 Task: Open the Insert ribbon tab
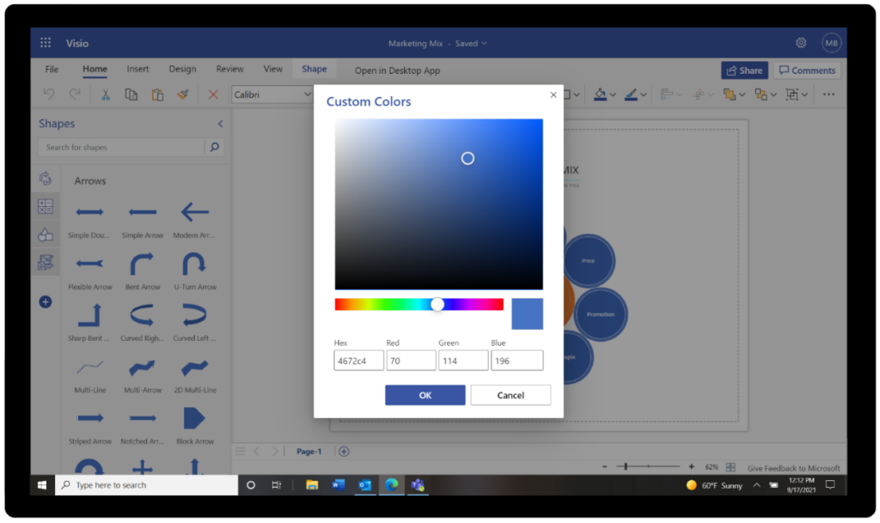click(x=138, y=69)
